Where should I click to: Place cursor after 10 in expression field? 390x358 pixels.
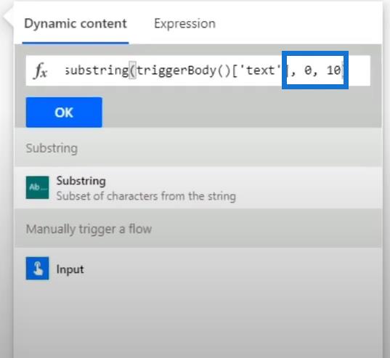(342, 70)
